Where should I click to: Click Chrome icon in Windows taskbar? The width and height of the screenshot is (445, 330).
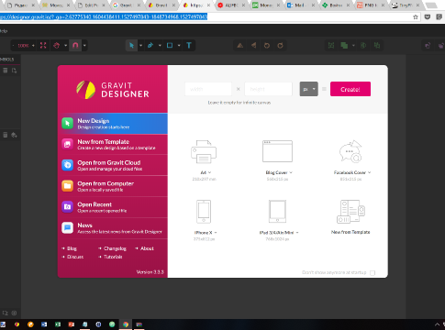click(x=126, y=324)
